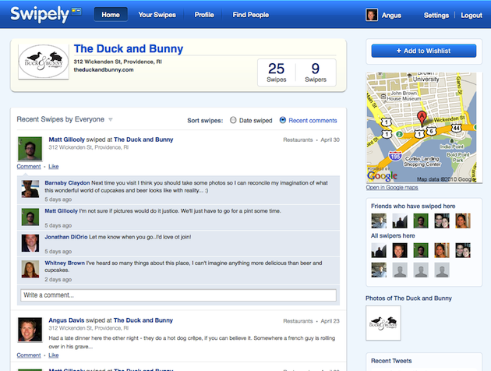
Task: Expand Recent Swipes by Everyone dropdown
Action: [110, 119]
